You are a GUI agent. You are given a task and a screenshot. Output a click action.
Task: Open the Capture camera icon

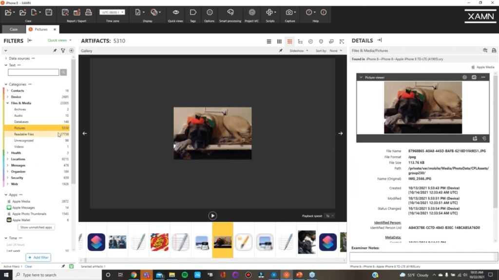289,12
